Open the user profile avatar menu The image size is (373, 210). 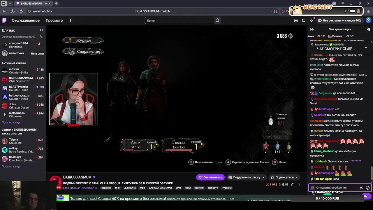click(x=369, y=20)
